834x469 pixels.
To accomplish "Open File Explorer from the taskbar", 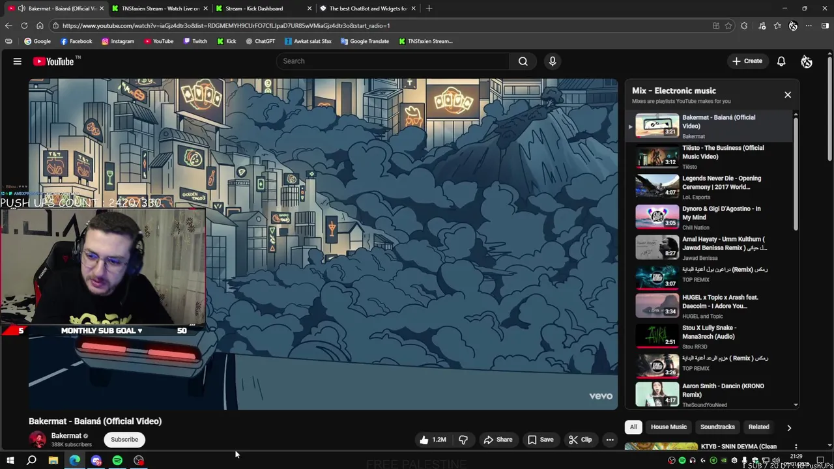I will [53, 461].
